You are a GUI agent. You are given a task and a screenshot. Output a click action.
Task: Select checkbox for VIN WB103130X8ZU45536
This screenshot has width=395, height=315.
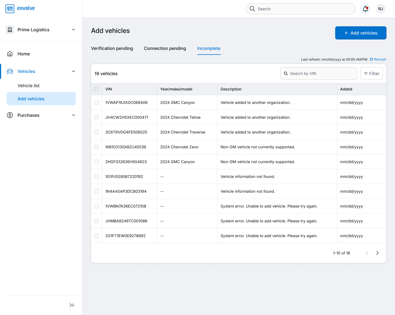click(x=97, y=147)
